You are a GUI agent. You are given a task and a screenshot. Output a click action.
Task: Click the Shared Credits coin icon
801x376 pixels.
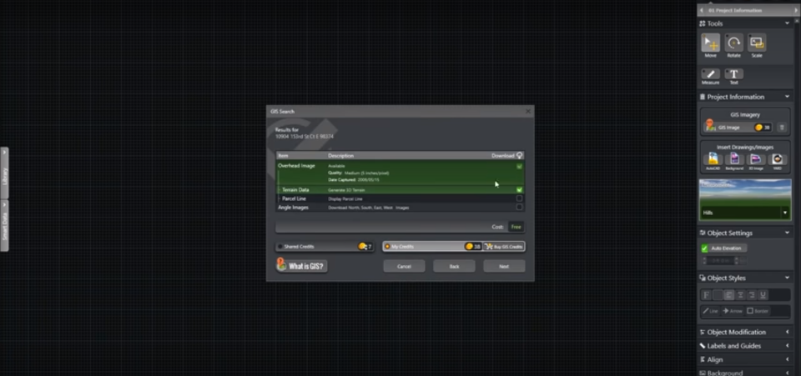point(362,247)
